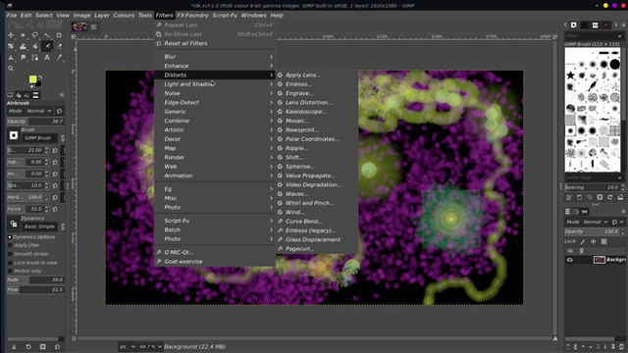Open Whirl and Pinch distort filter

[309, 203]
